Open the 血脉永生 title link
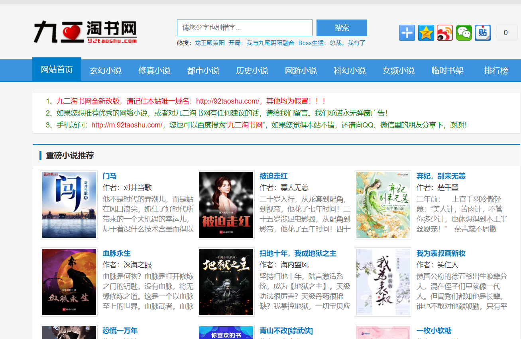Screen dimensions: 521x339 pyautogui.click(x=116, y=253)
